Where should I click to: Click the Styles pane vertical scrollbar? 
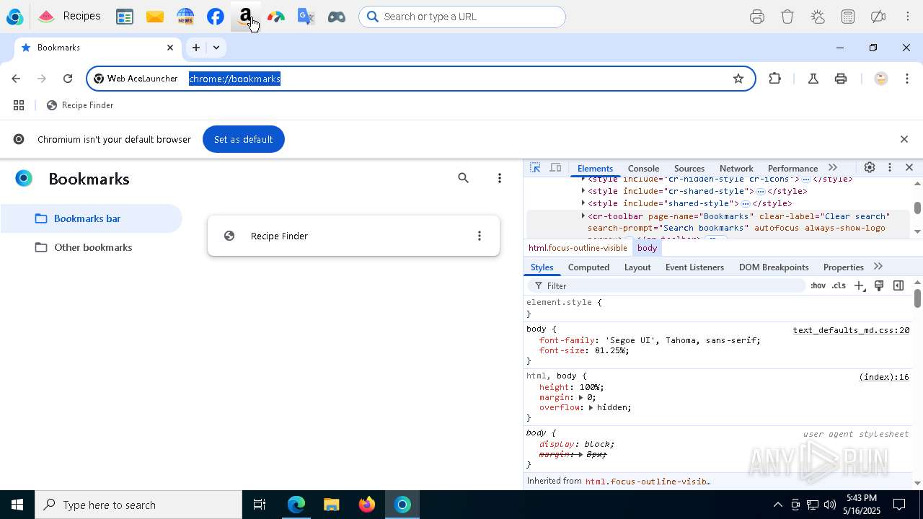pos(917,297)
